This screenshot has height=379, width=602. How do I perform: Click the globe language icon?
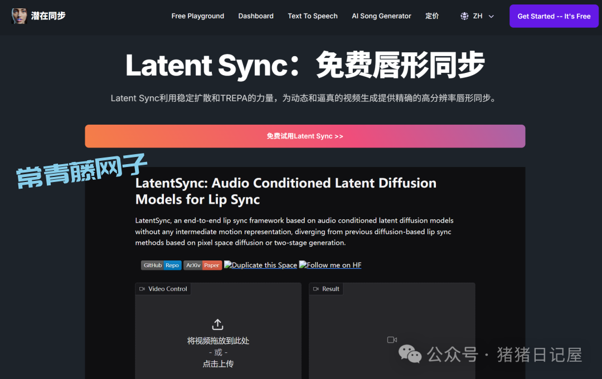tap(464, 16)
